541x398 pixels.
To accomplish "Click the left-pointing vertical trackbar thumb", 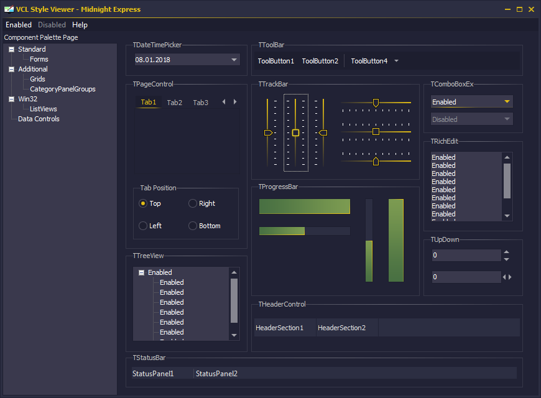I will [x=323, y=133].
